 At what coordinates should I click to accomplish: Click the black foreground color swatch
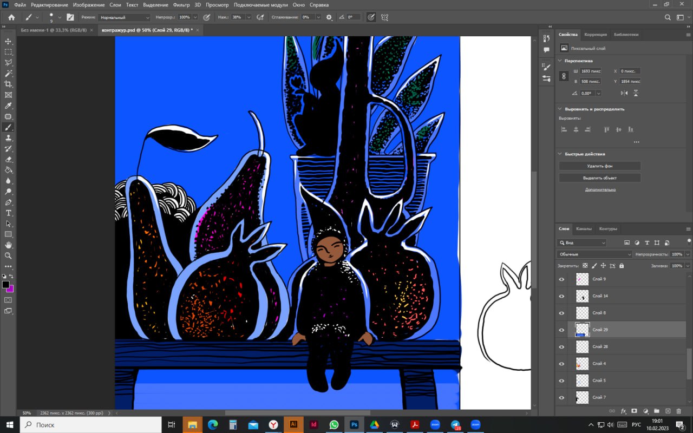tap(5, 284)
